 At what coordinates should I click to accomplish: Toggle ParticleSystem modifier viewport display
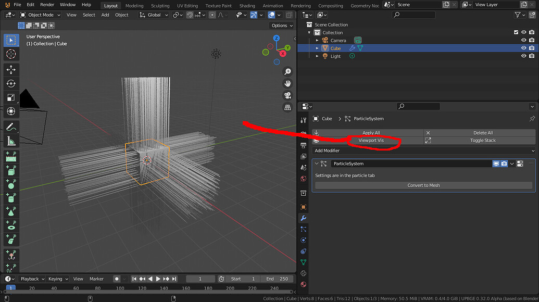click(496, 163)
